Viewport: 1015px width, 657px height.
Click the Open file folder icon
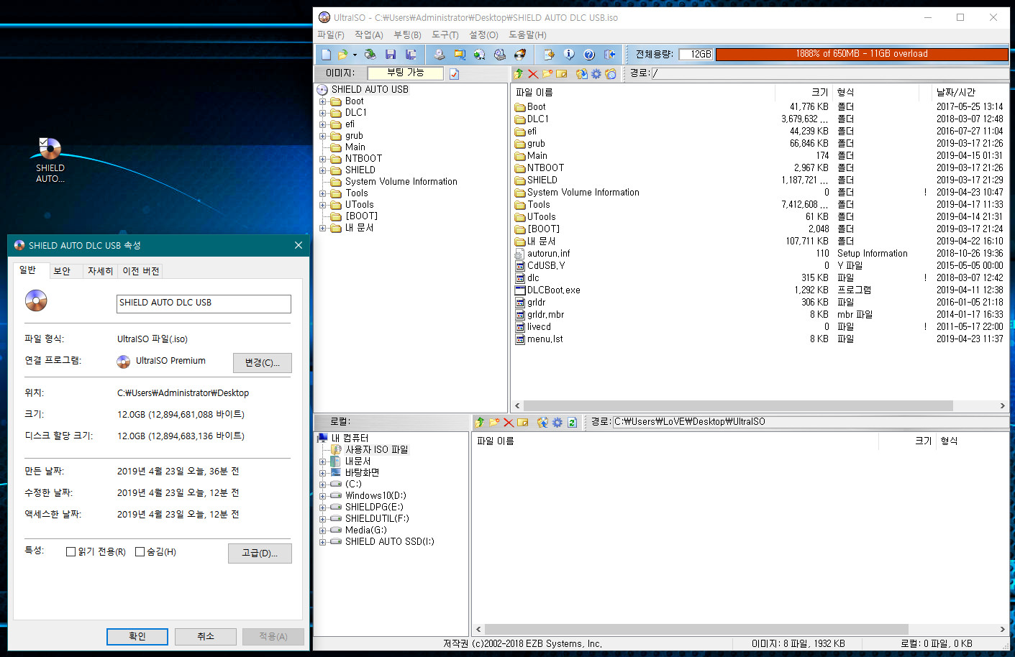click(x=343, y=54)
